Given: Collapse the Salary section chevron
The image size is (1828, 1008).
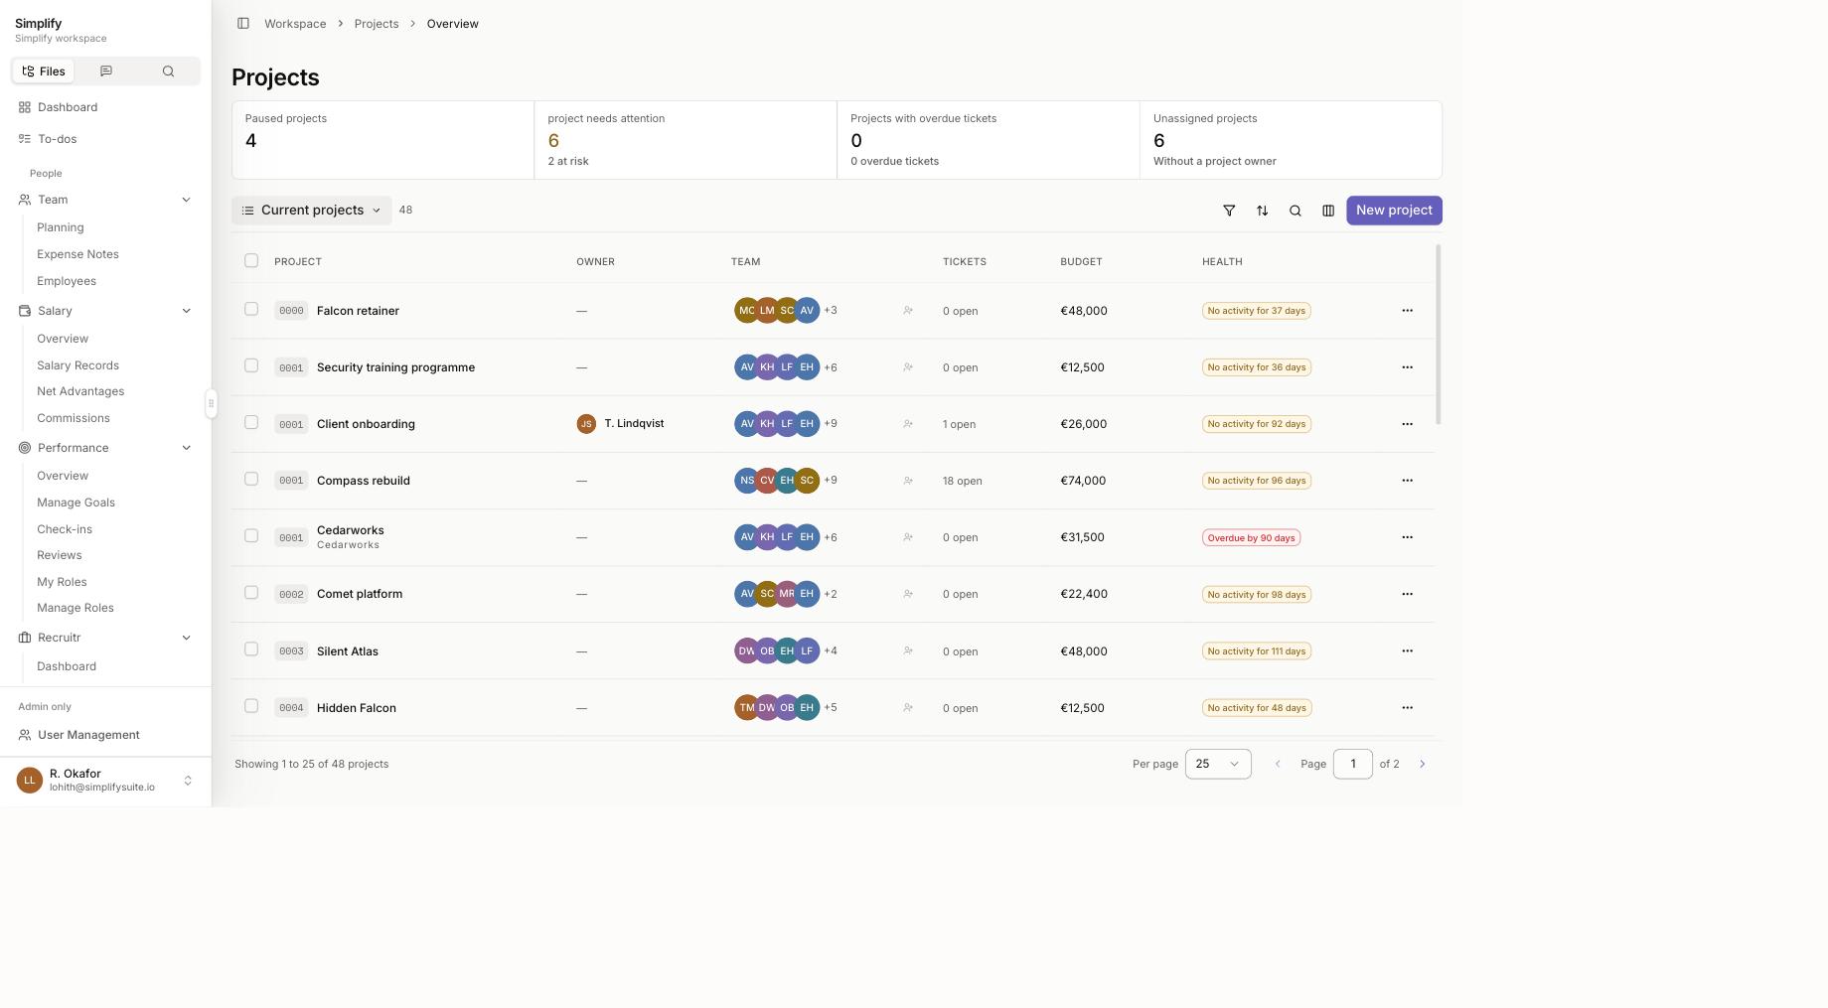Looking at the screenshot, I should 186,311.
